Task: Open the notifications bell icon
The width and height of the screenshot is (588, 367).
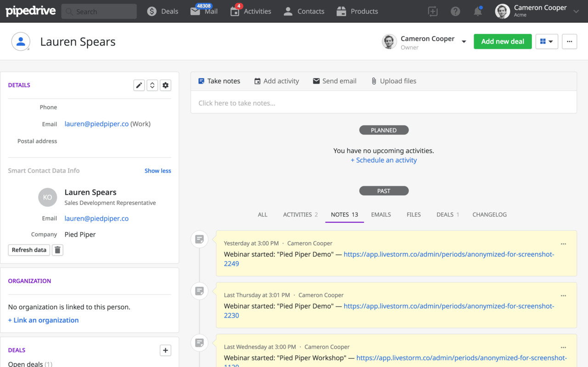Action: 478,11
